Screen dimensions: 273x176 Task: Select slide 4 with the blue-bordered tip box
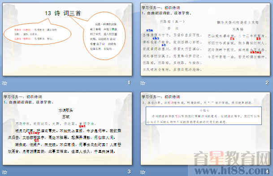point(205,129)
